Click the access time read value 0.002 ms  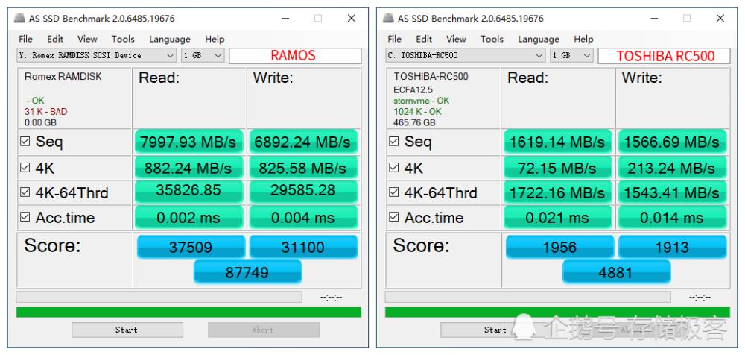coord(189,218)
